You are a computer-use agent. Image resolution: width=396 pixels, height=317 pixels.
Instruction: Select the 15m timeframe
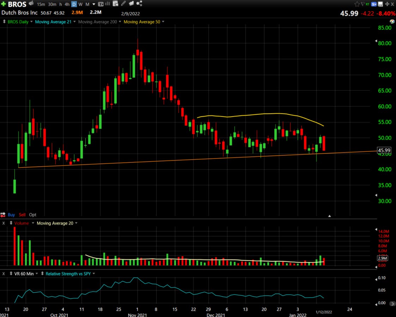[41, 4]
